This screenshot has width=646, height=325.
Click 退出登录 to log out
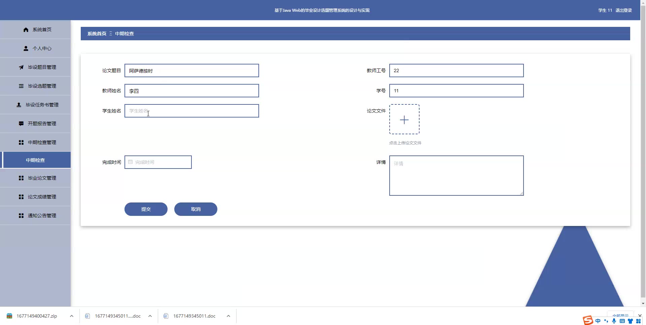click(624, 10)
